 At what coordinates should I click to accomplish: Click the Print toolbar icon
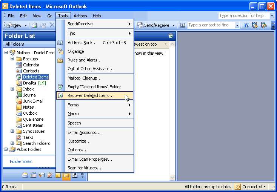(34, 25)
